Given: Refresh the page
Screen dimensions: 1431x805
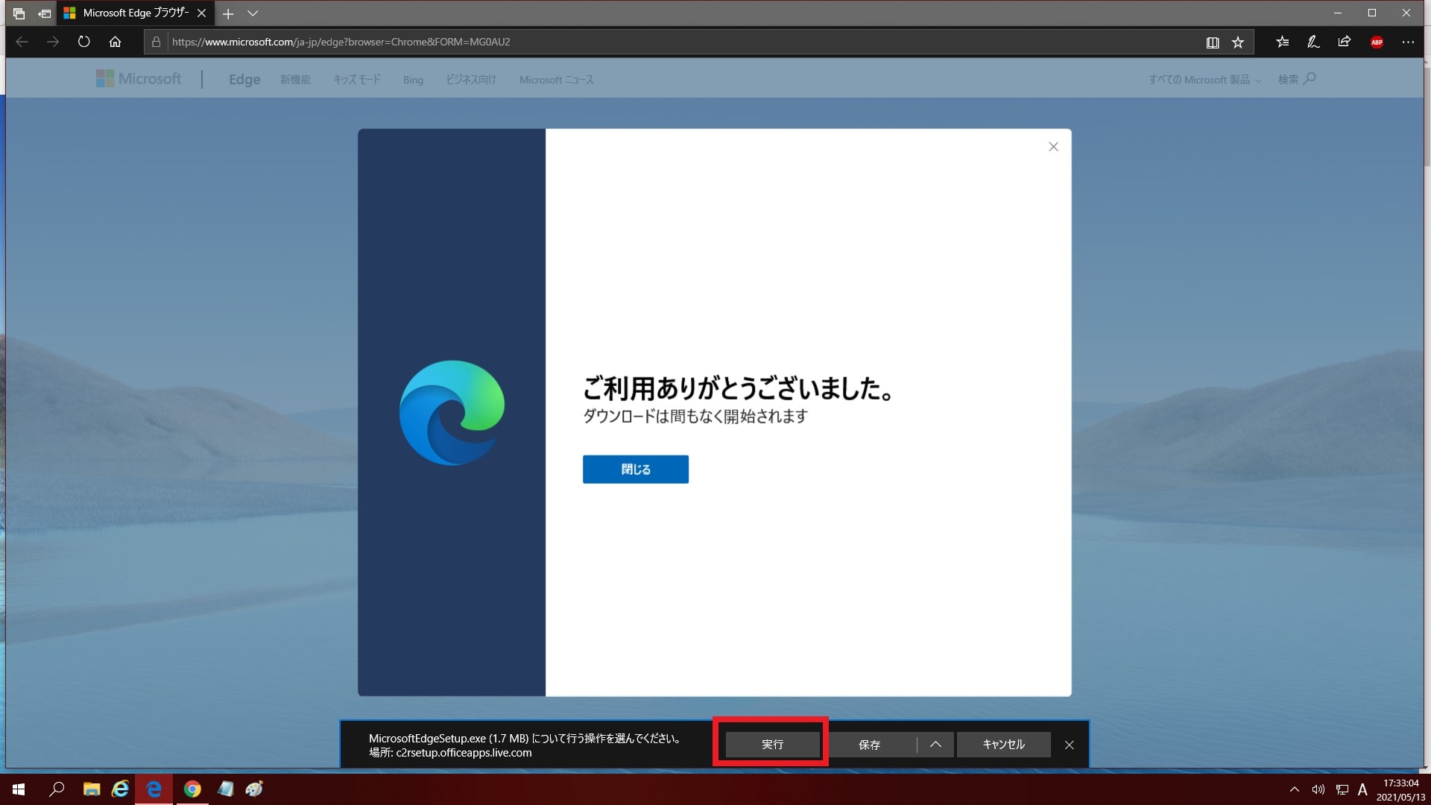Looking at the screenshot, I should pyautogui.click(x=84, y=42).
